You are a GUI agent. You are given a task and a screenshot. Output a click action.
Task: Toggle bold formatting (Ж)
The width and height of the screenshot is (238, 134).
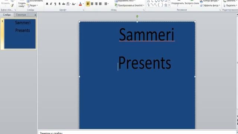[47, 4]
